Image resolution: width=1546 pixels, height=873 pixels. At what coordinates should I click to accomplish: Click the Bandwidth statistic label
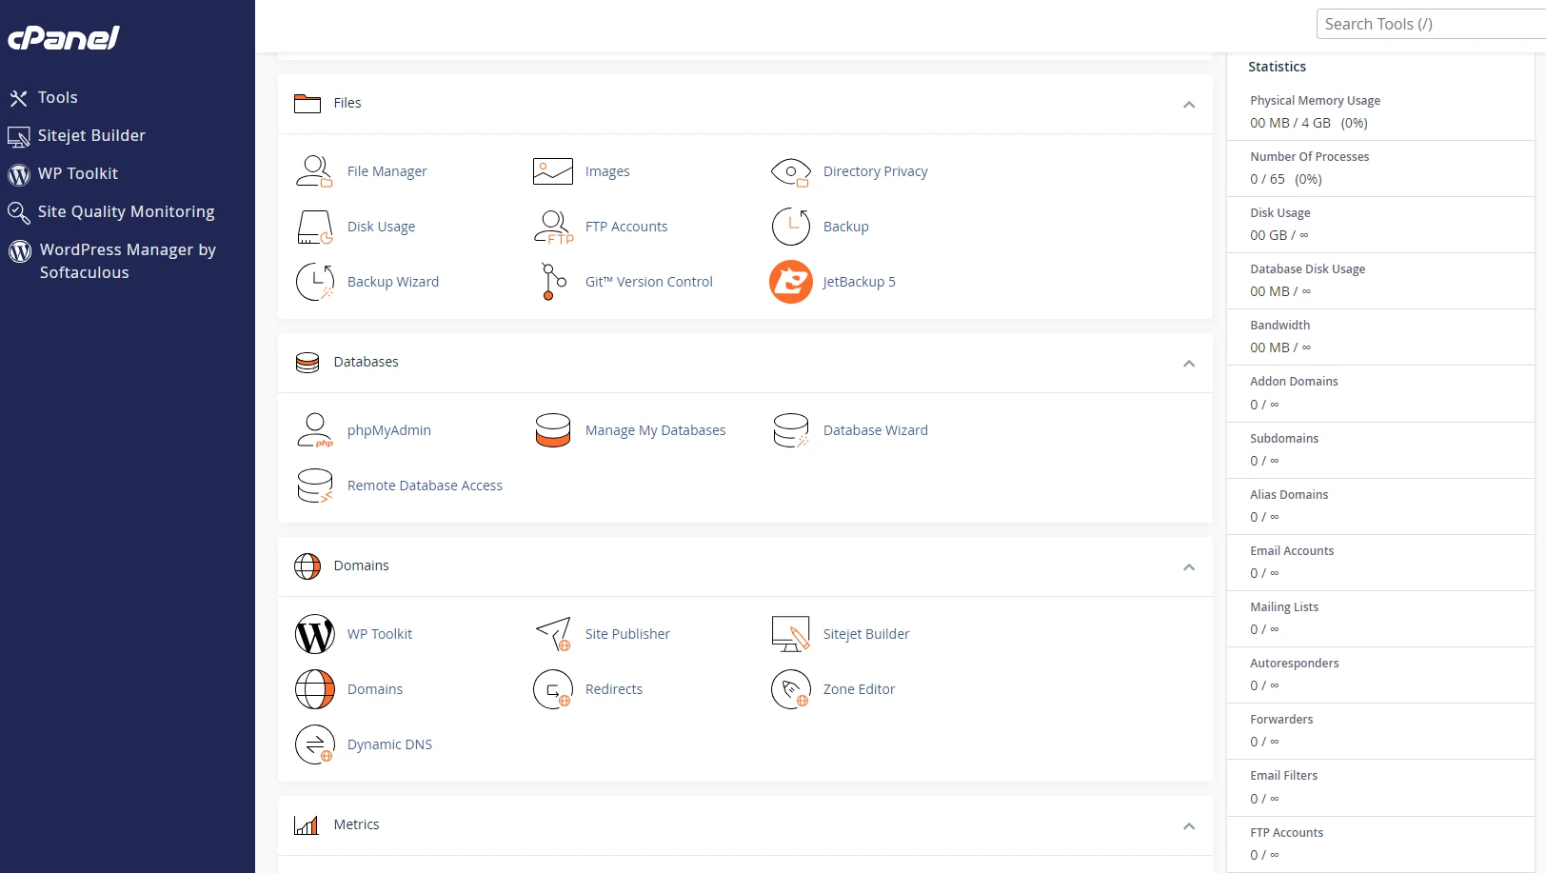point(1279,326)
